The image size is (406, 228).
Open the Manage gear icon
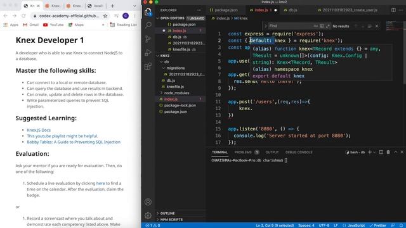tap(148, 215)
